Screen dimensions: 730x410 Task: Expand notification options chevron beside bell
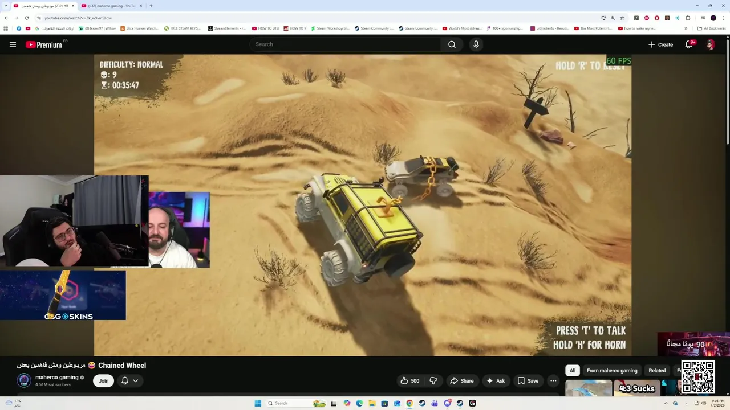click(x=135, y=381)
